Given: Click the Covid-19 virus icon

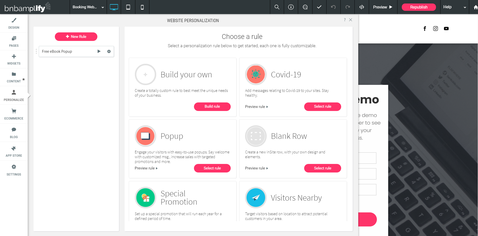Looking at the screenshot, I should [256, 74].
